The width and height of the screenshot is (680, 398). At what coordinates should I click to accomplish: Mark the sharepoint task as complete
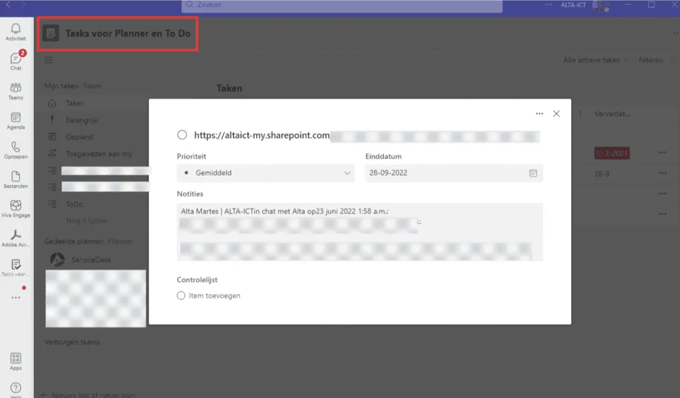pos(181,135)
